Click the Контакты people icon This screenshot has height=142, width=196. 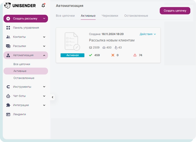(x=8, y=37)
